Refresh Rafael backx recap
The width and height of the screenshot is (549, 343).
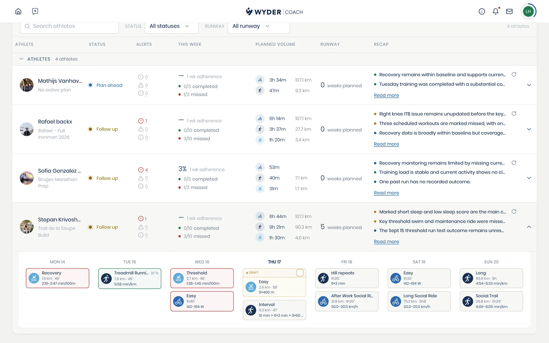pos(514,114)
